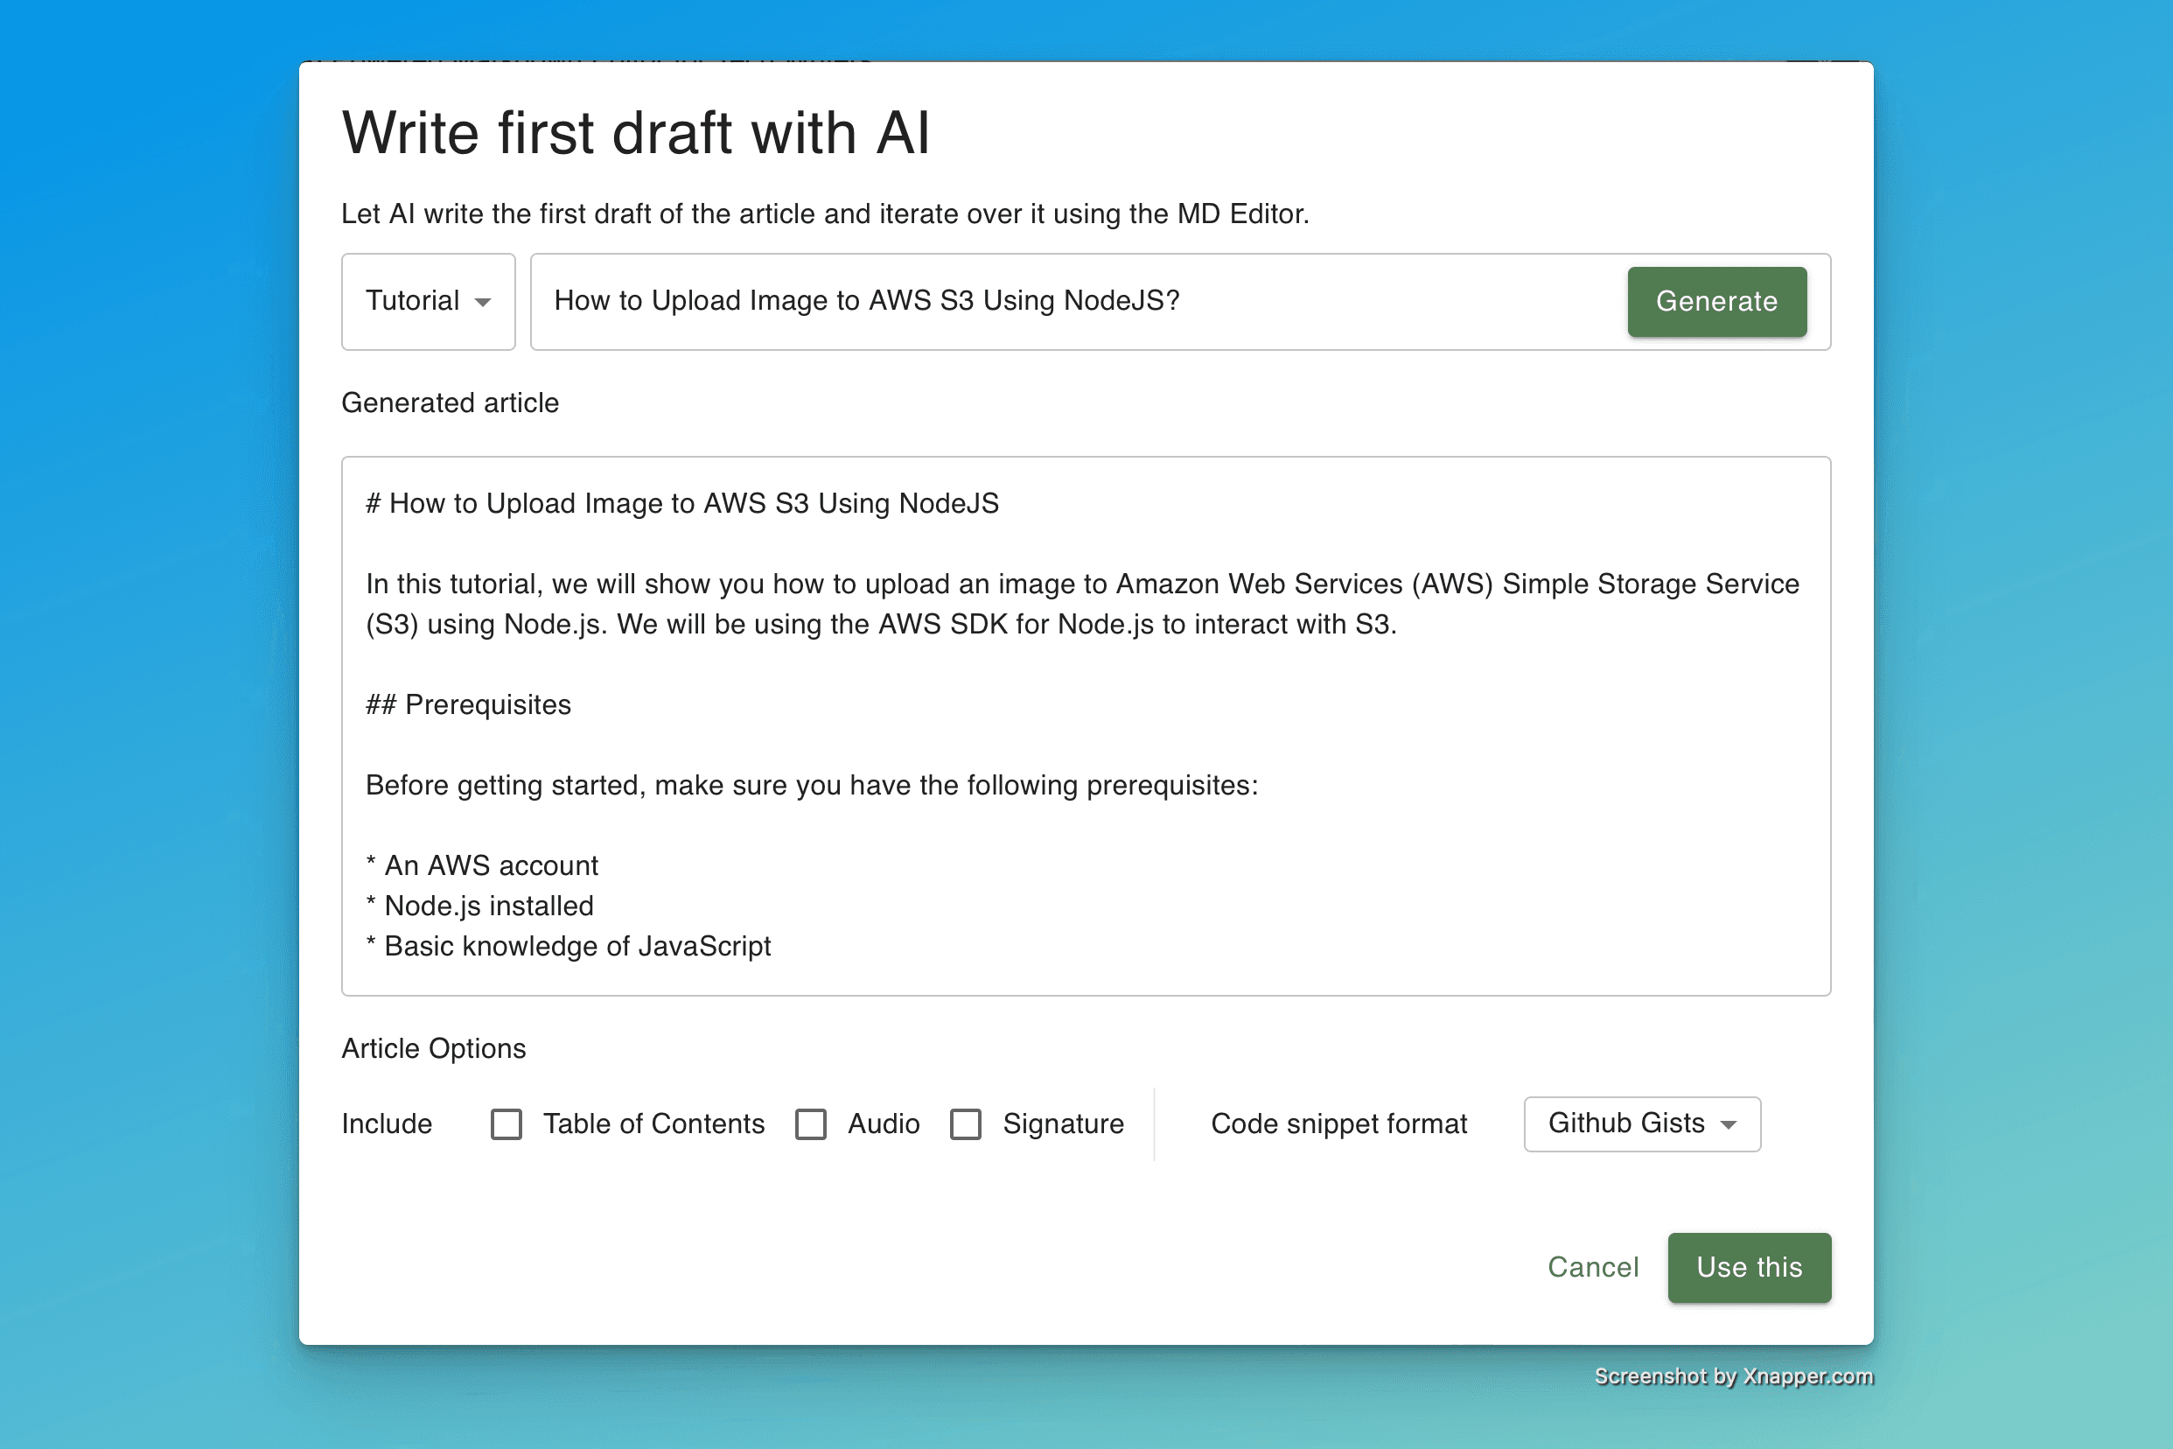
Task: Confirm with the Use this button
Action: point(1748,1267)
